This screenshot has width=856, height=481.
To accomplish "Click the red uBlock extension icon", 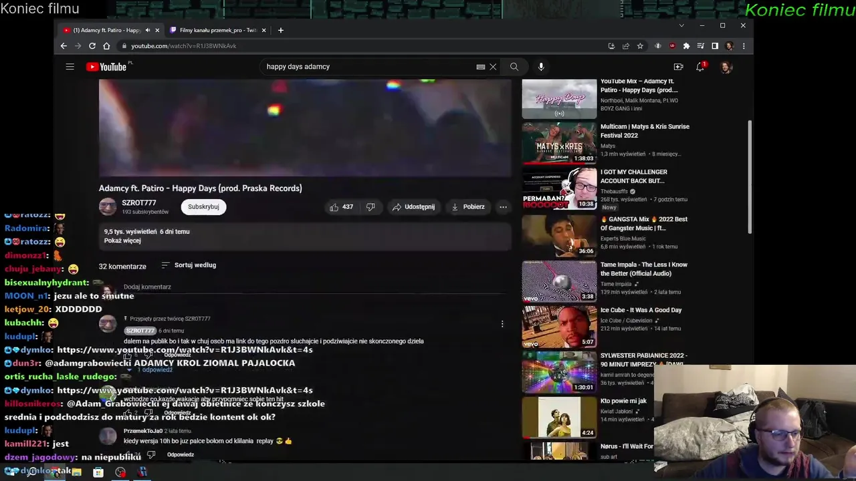I will (672, 46).
